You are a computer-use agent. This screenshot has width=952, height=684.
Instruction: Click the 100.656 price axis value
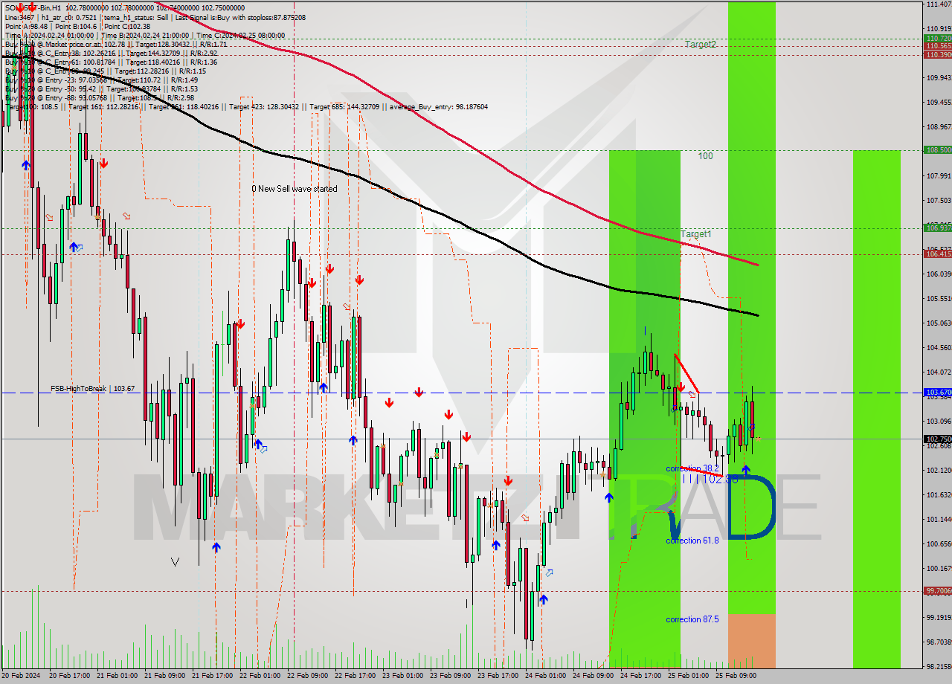click(938, 544)
